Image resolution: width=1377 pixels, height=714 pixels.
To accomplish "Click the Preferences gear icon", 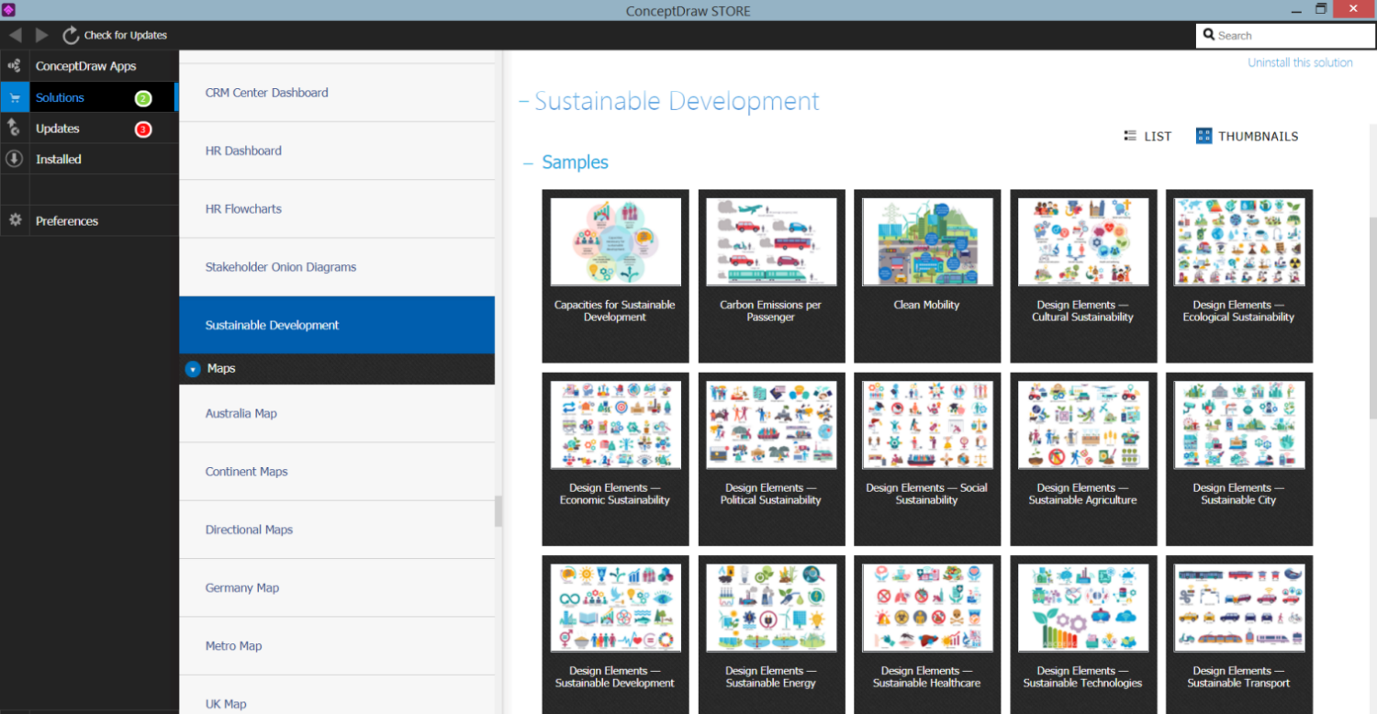I will (14, 220).
